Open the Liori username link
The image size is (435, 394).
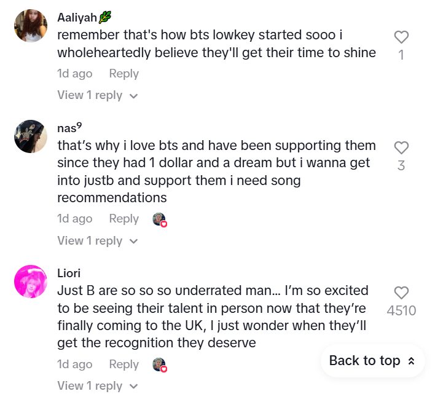tap(69, 273)
